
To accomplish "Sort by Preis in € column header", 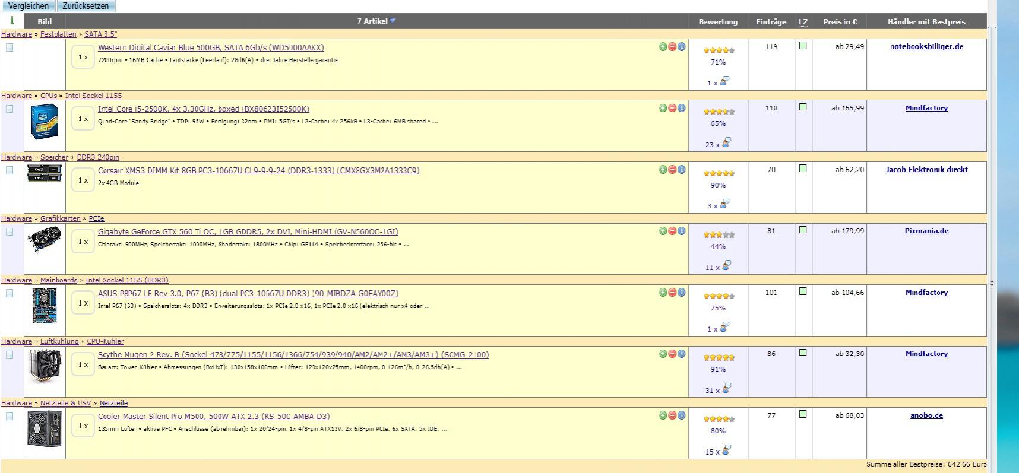I will pyautogui.click(x=840, y=22).
